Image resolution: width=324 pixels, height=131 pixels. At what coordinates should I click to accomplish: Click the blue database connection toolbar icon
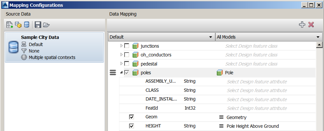tap(26, 25)
